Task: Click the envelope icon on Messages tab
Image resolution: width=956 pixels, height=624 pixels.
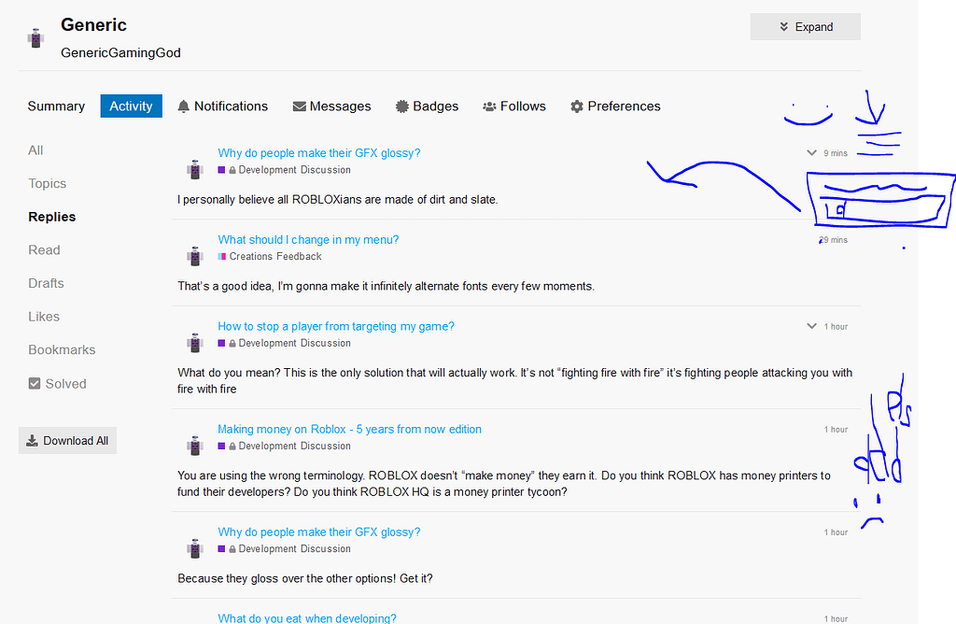Action: pyautogui.click(x=301, y=106)
